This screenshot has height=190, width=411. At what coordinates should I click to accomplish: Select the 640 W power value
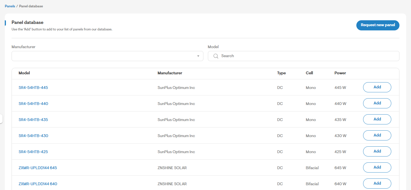(x=340, y=184)
